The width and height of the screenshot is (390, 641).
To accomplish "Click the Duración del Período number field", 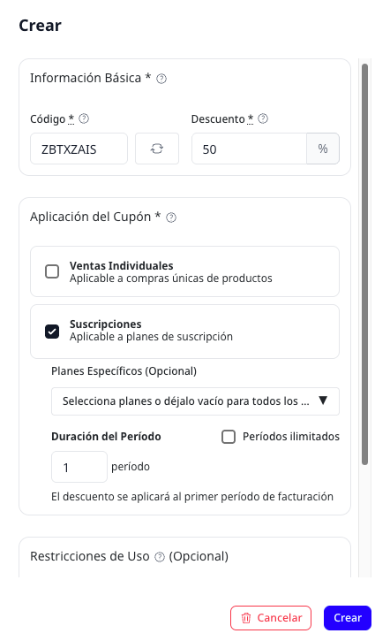I will pyautogui.click(x=79, y=467).
